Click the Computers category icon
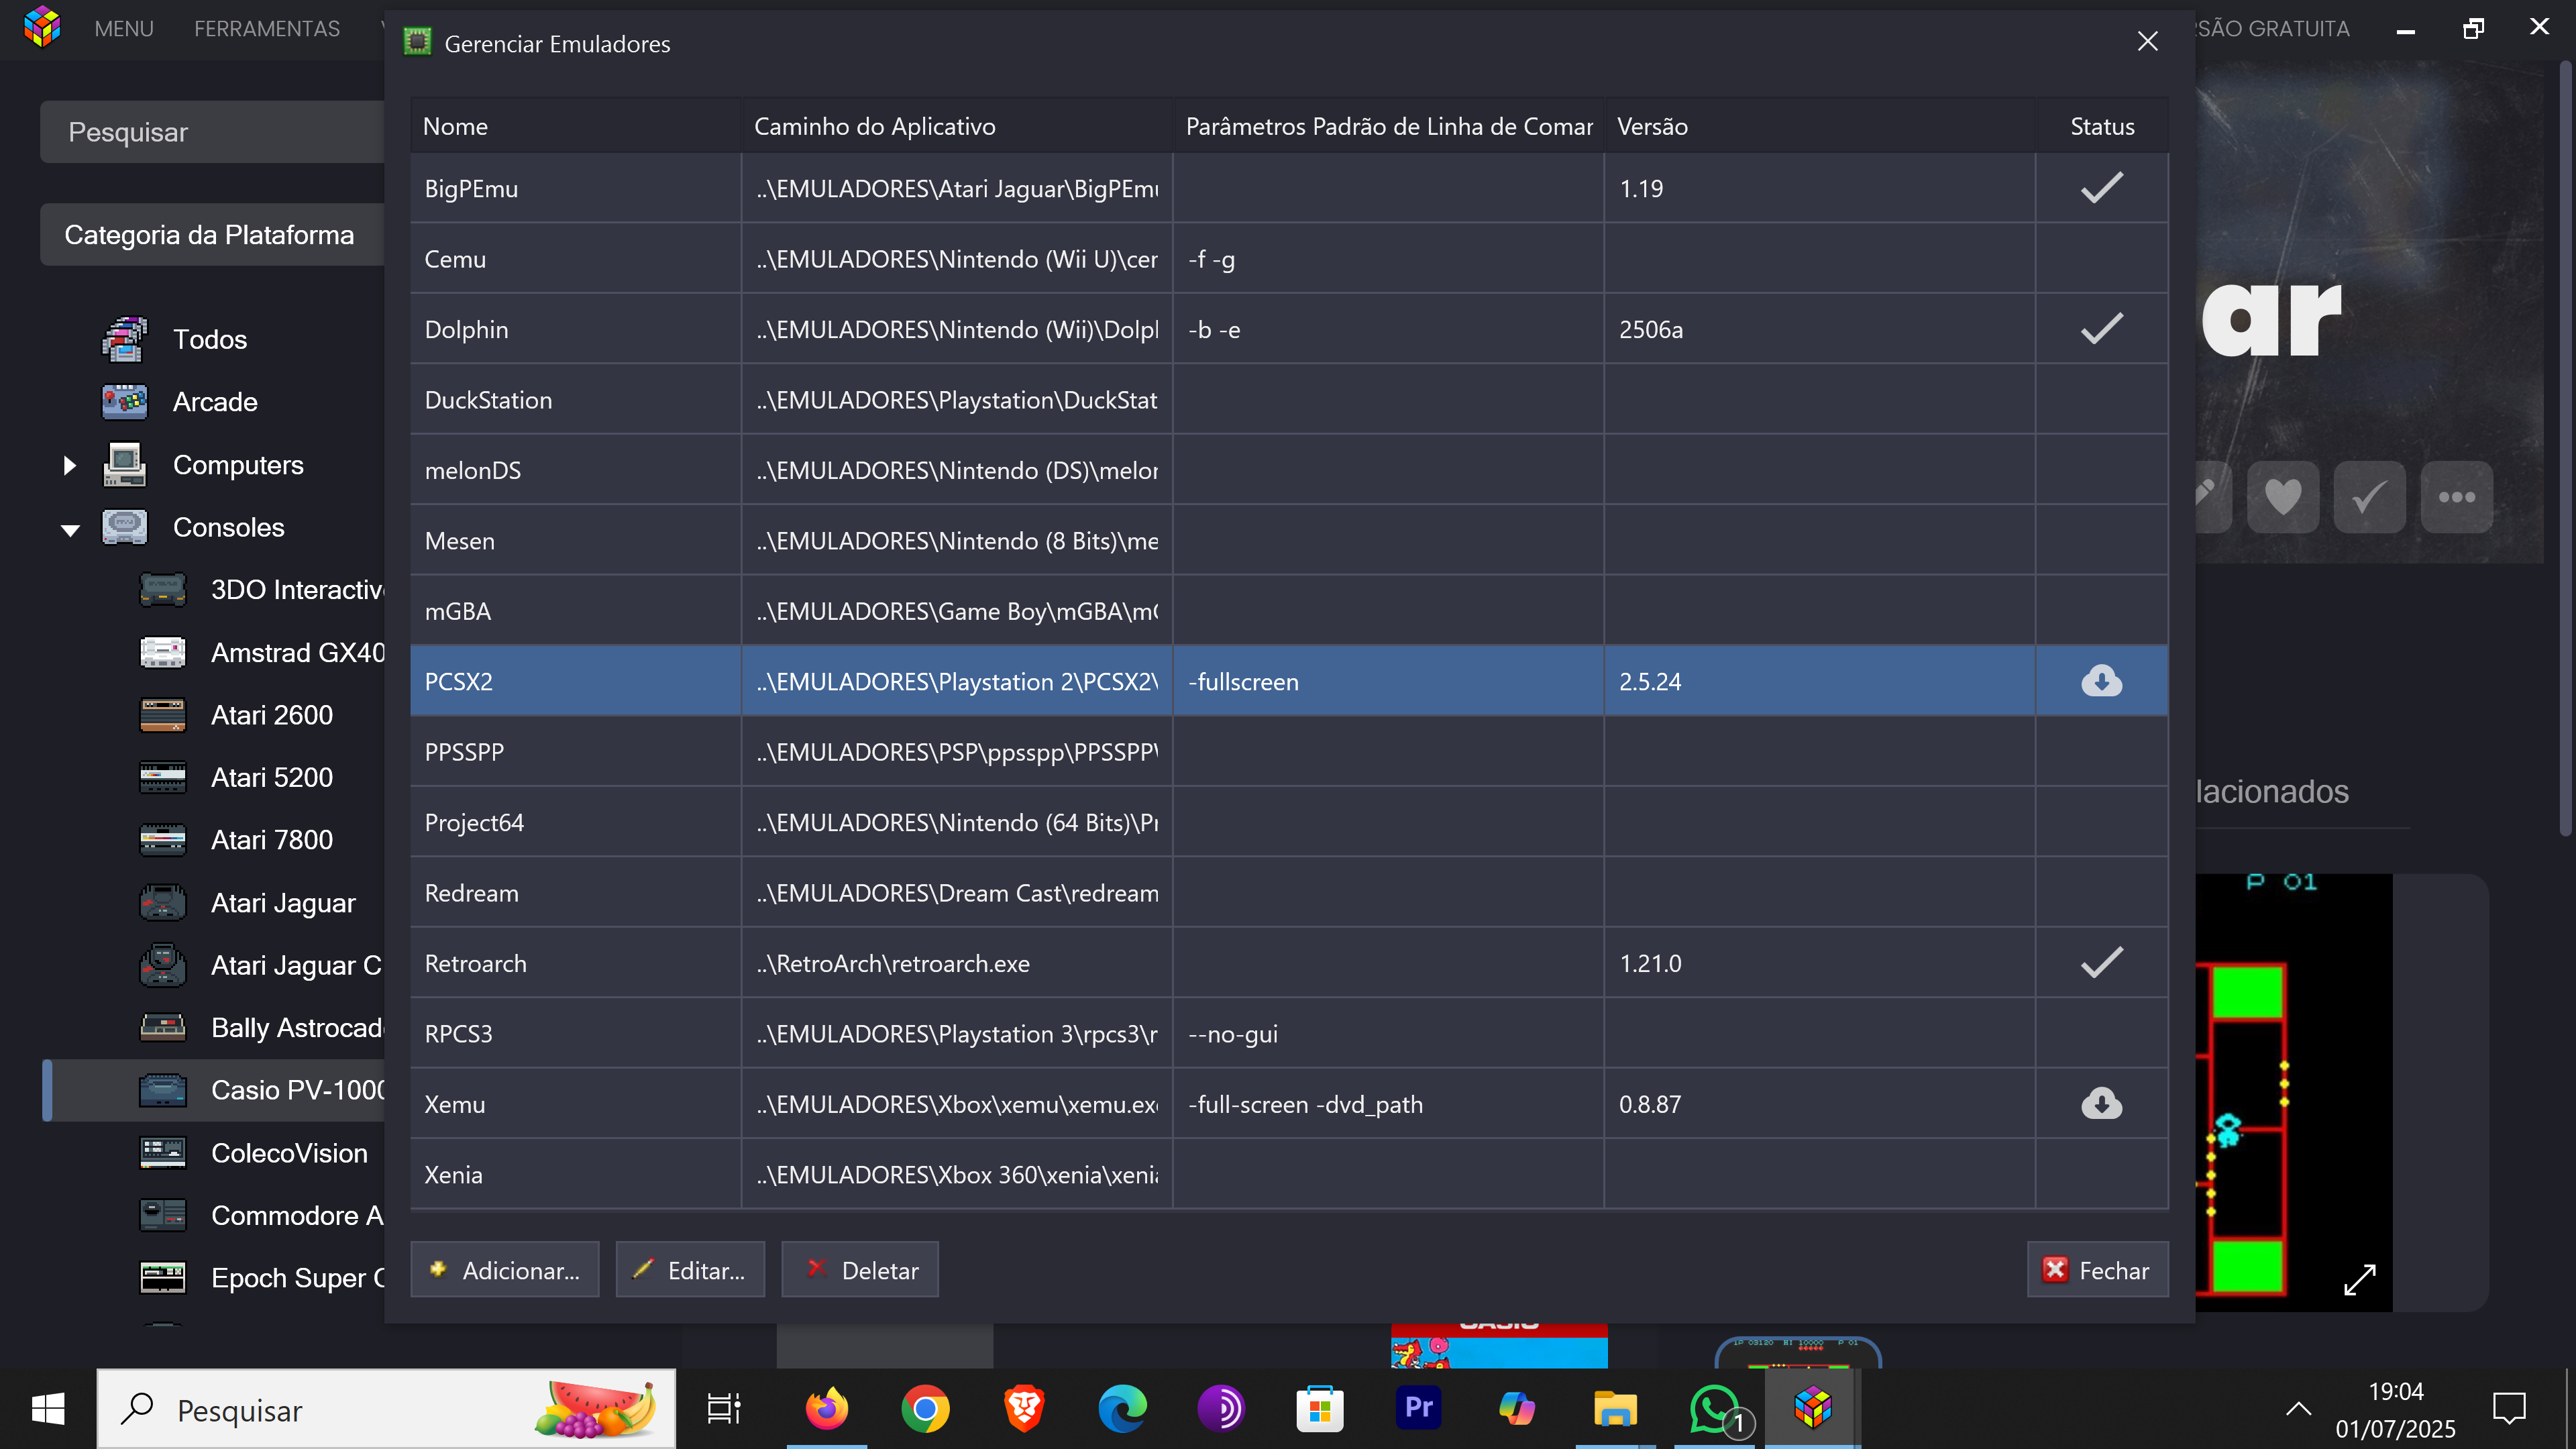Image resolution: width=2576 pixels, height=1449 pixels. coord(124,465)
